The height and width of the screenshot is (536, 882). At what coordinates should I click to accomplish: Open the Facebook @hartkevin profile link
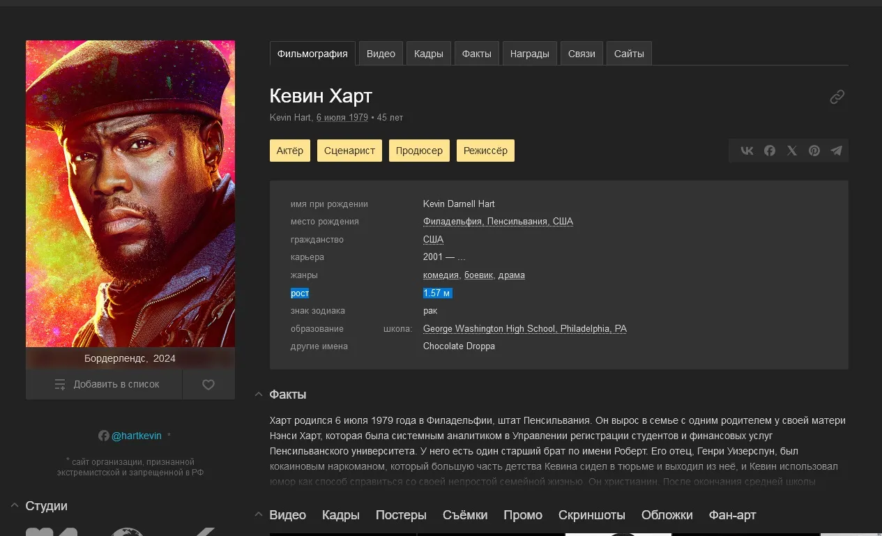click(136, 436)
